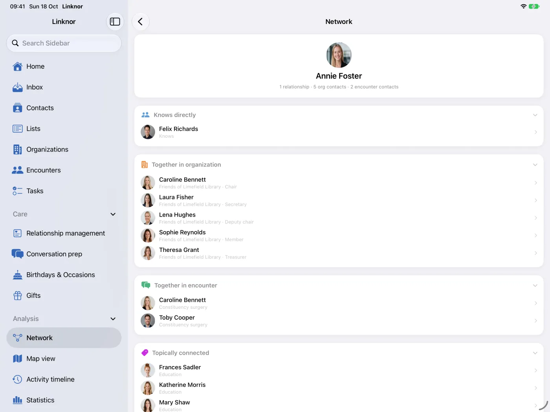The width and height of the screenshot is (550, 412).
Task: Select the Network item in sidebar
Action: (64, 338)
